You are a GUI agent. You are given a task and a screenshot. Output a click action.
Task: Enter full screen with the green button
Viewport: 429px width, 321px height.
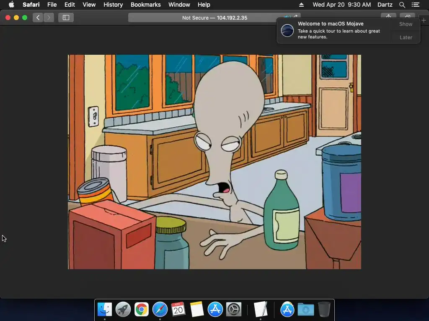click(25, 18)
